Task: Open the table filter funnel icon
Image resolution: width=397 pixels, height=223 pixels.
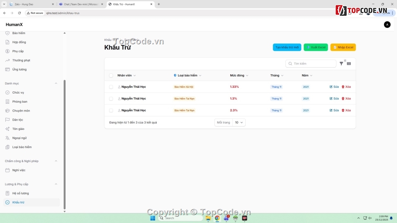Action: 341,63
